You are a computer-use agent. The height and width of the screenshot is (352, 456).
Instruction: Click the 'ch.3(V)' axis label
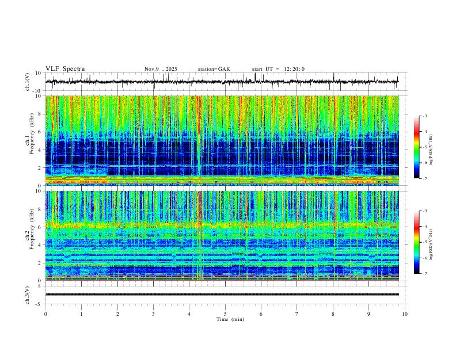(28, 295)
